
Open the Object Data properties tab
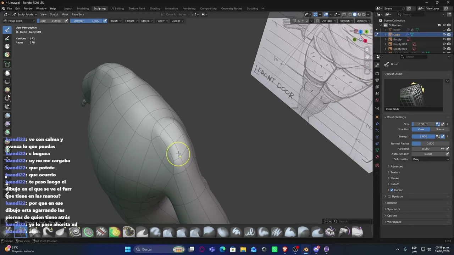pos(377,150)
